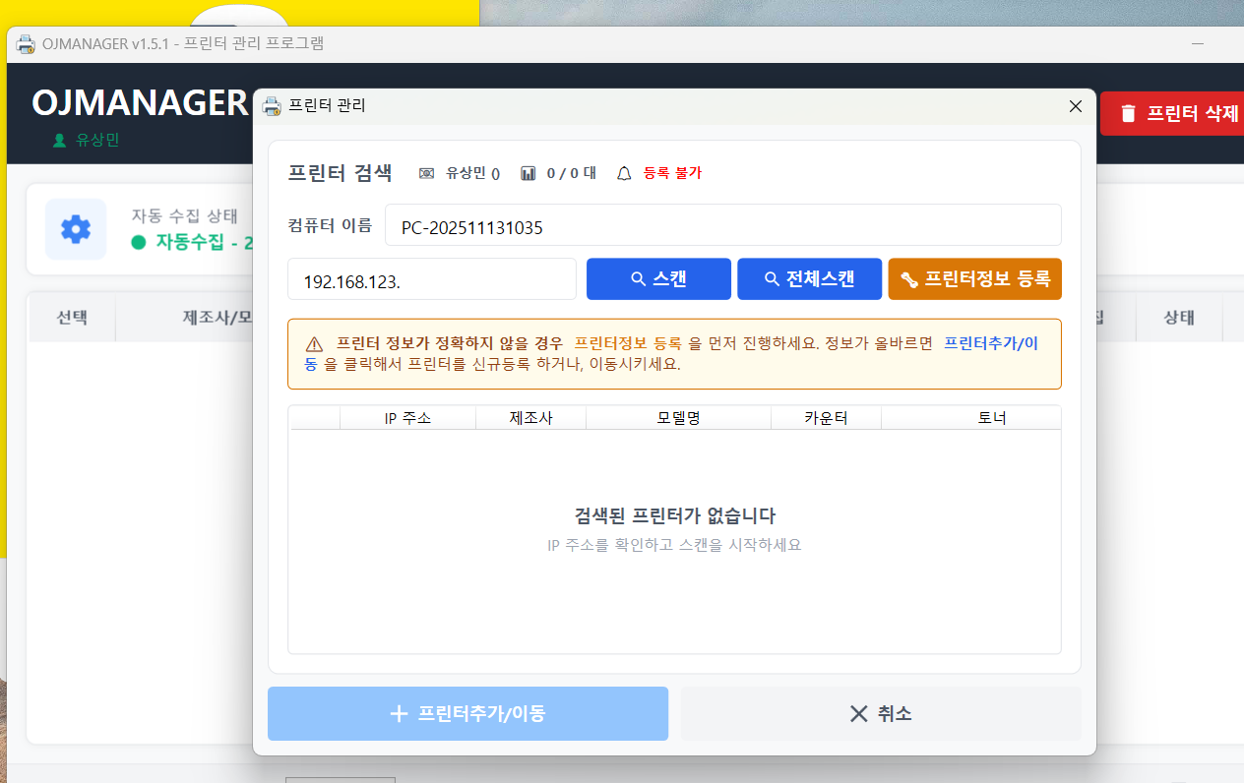Click the printer icon in the main window titlebar
1244x783 pixels.
point(25,43)
